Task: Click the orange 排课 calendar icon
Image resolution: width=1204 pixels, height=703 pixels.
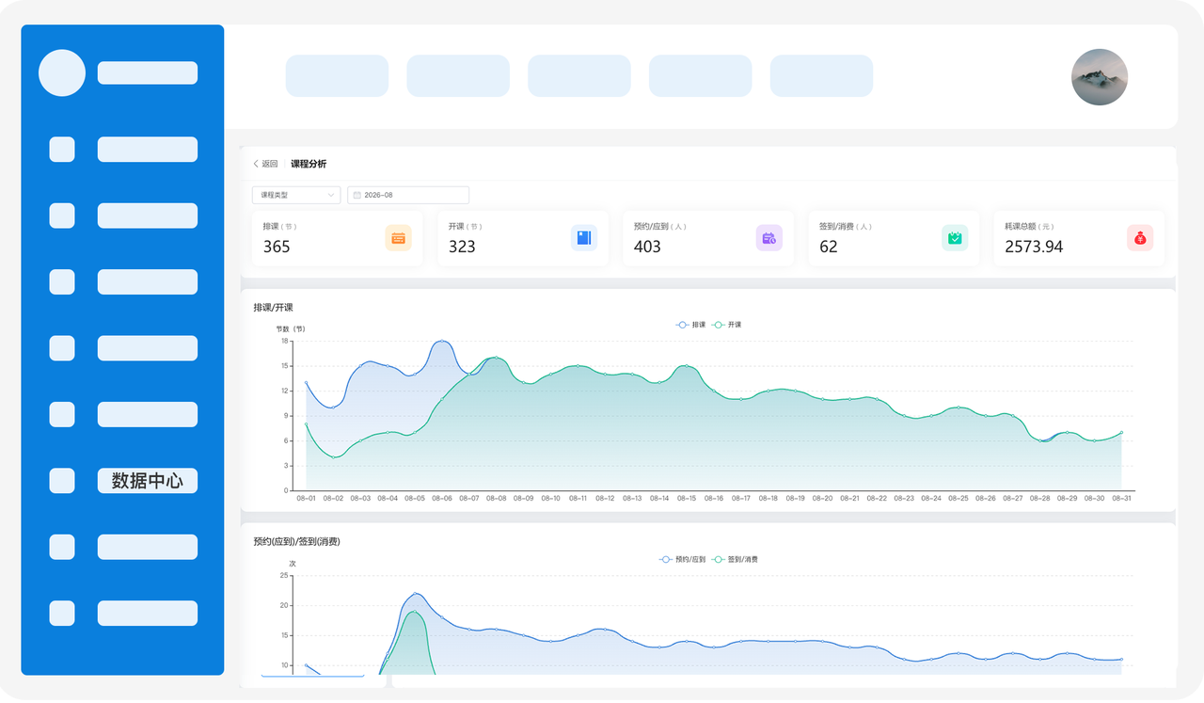Action: [398, 238]
